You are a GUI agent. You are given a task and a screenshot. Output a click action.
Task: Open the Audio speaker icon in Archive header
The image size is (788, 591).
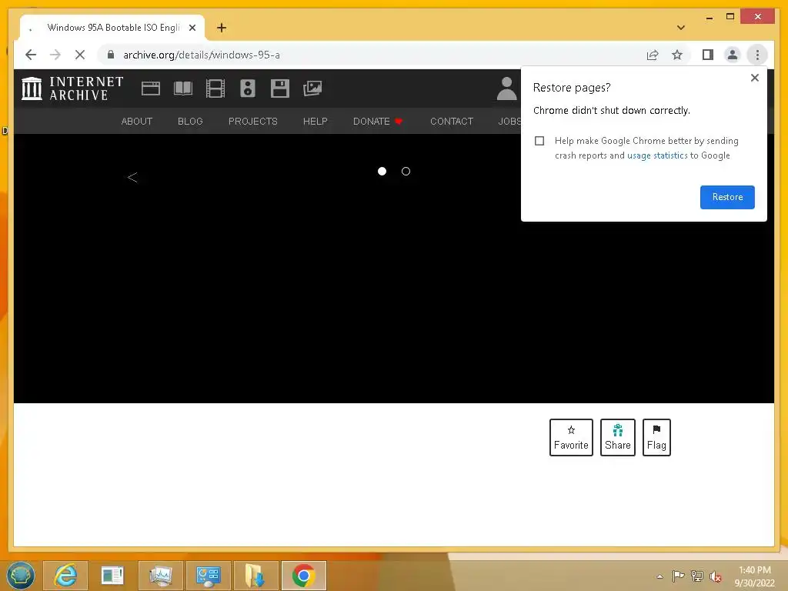tap(248, 88)
